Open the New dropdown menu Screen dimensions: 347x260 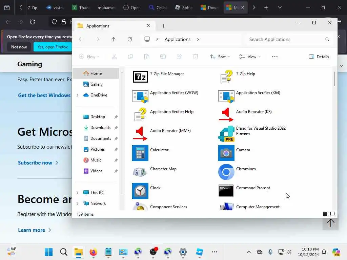[x=89, y=57]
